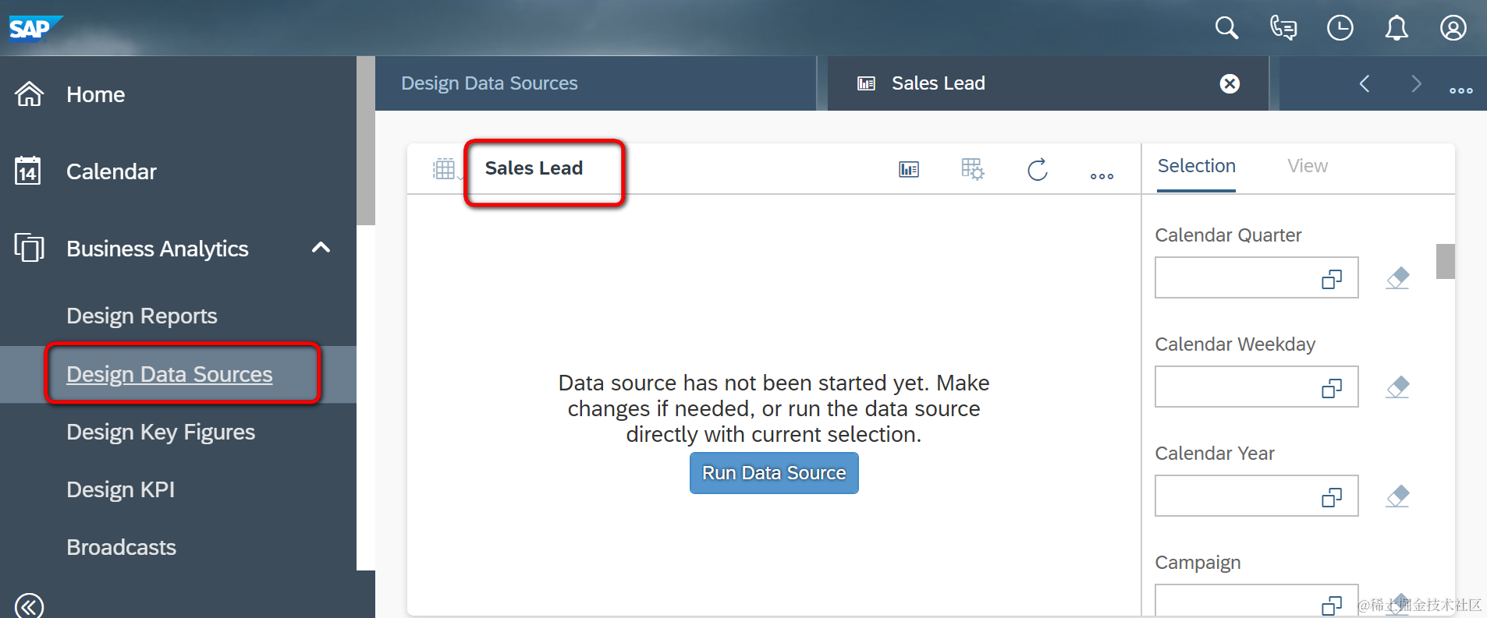The width and height of the screenshot is (1487, 618).
Task: Clear the Calendar Weekday selection
Action: pyautogui.click(x=1398, y=387)
